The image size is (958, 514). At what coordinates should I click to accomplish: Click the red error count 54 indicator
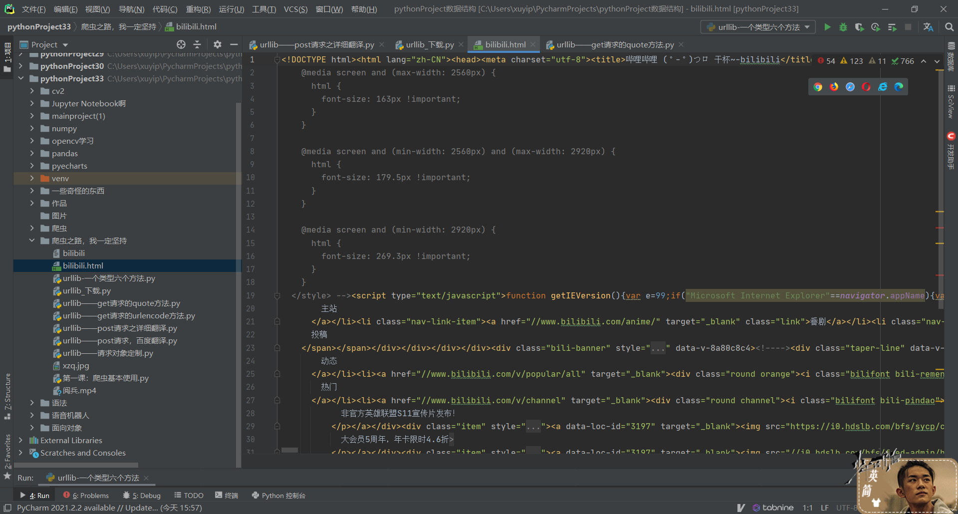[x=826, y=61]
